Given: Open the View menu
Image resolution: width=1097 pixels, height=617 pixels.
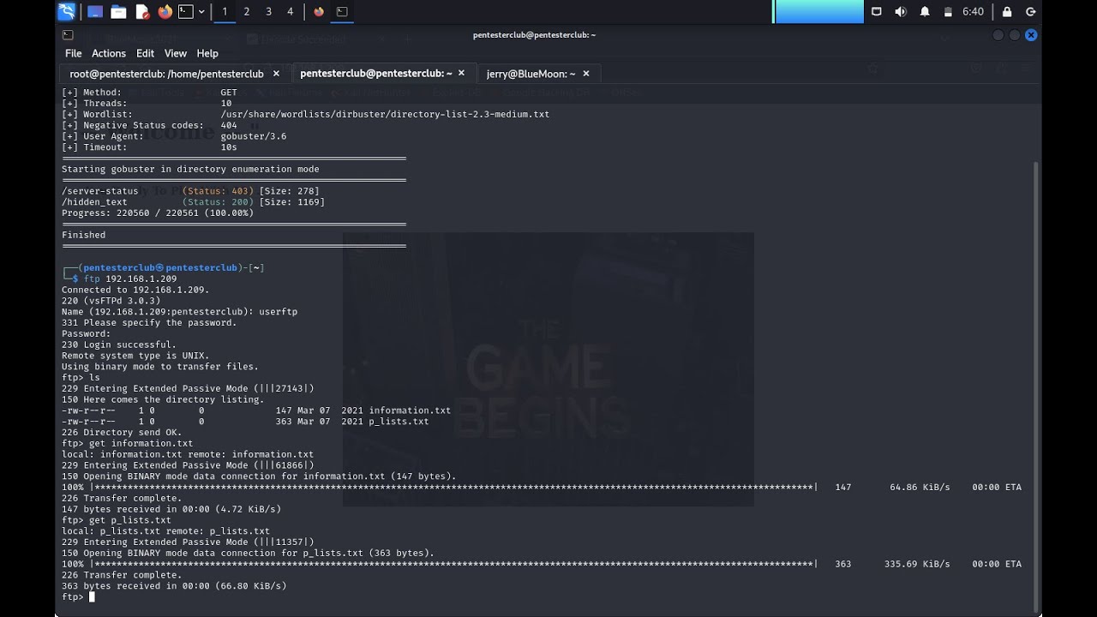Looking at the screenshot, I should (x=175, y=53).
